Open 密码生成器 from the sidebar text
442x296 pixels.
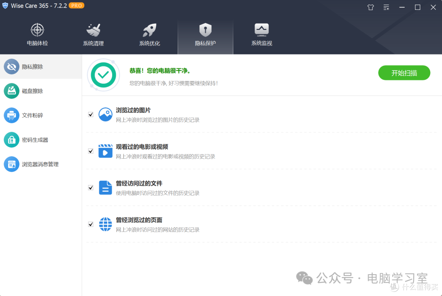pyautogui.click(x=35, y=140)
